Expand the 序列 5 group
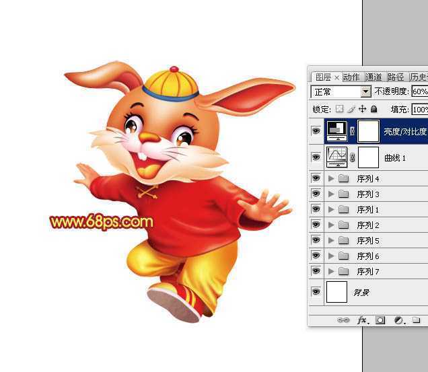This screenshot has width=428, height=372. [331, 241]
